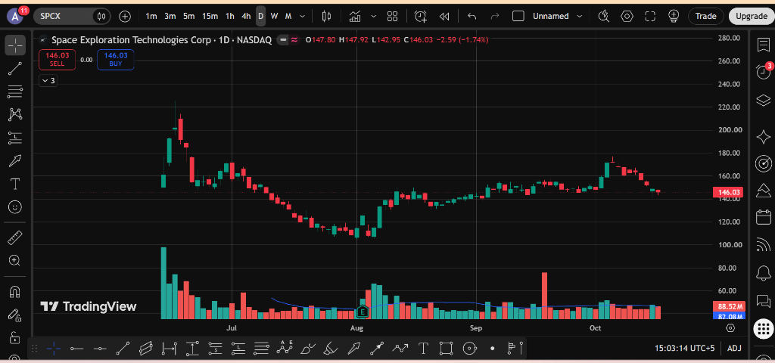775x363 pixels.
Task: Switch to 4h interval
Action: [x=246, y=17]
